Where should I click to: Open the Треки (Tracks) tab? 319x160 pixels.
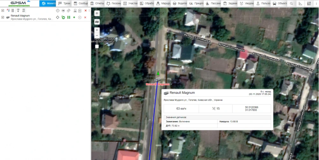coord(64,4)
